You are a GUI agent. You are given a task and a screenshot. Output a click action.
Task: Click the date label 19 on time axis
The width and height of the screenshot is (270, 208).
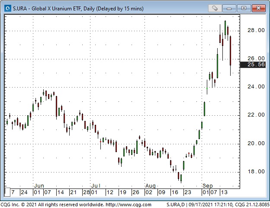(123, 192)
